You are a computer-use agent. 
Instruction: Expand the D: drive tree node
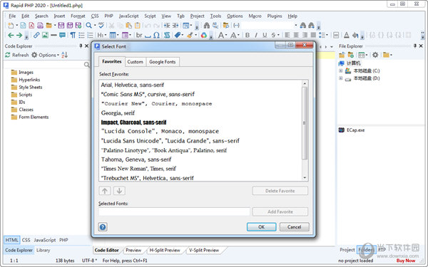(341, 78)
